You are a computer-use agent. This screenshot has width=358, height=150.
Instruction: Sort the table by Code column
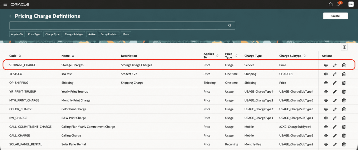(20, 56)
